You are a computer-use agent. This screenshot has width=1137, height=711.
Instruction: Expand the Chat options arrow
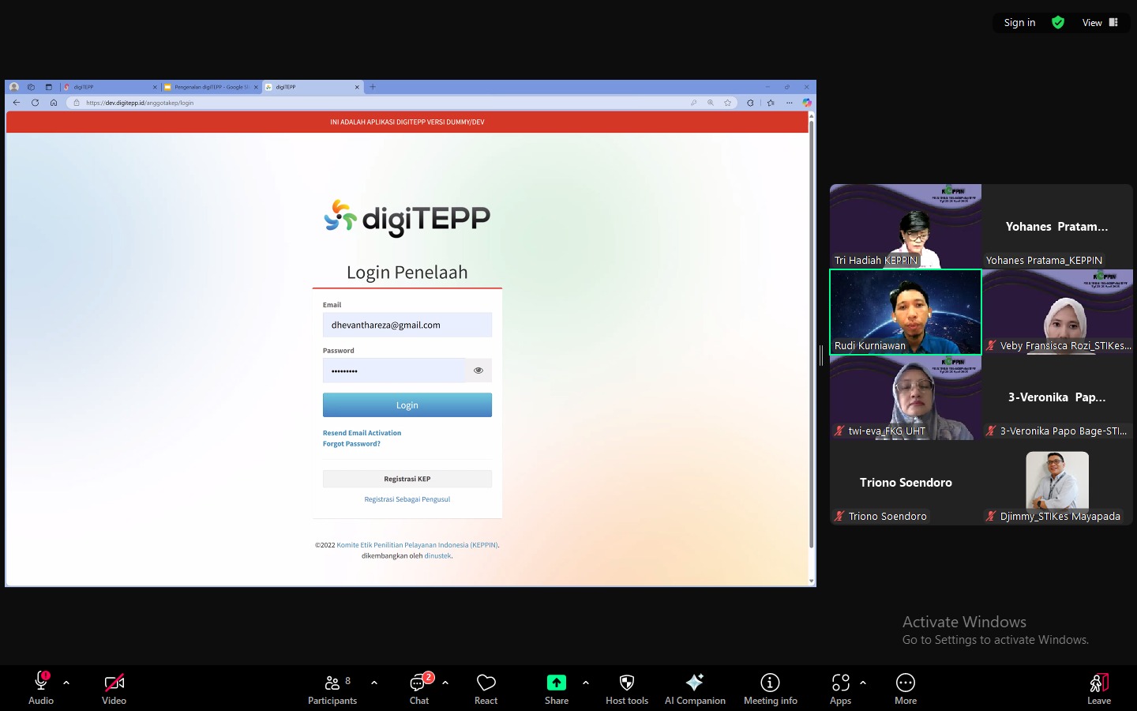pyautogui.click(x=445, y=683)
